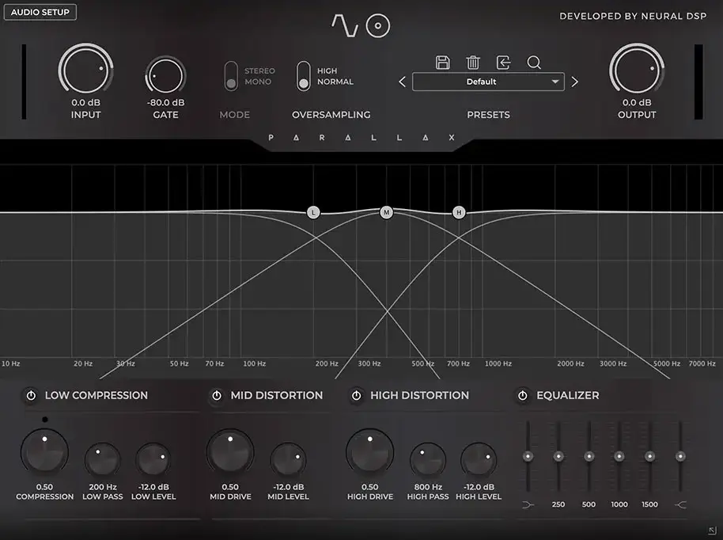This screenshot has height=540, width=723.
Task: Save the current preset with floppy icon
Action: [443, 63]
